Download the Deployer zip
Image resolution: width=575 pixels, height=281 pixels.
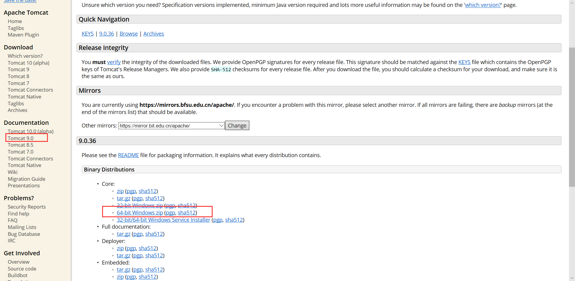coord(120,248)
